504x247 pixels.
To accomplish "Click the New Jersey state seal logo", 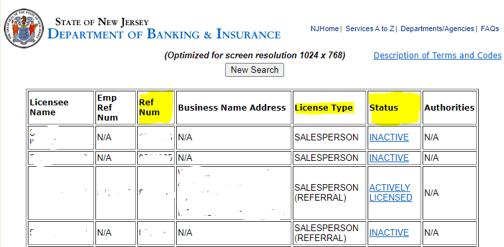I will click(x=24, y=28).
